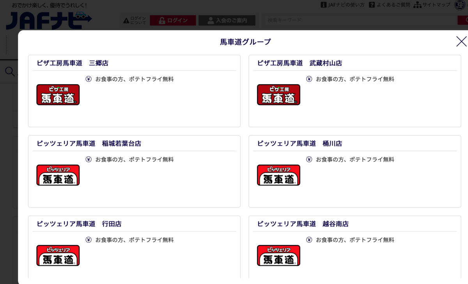The image size is (468, 284).
Task: Open ログインについて warning link
Action: [135, 21]
